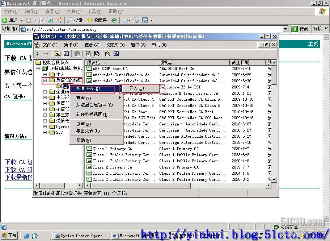Click the 主页 link on web page
This screenshot has height=241, width=330.
(313, 44)
